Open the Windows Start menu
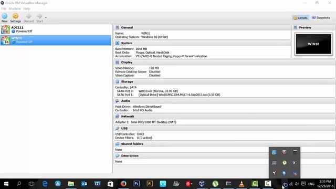Viewport: 336px width, 189px height. (x=6, y=184)
